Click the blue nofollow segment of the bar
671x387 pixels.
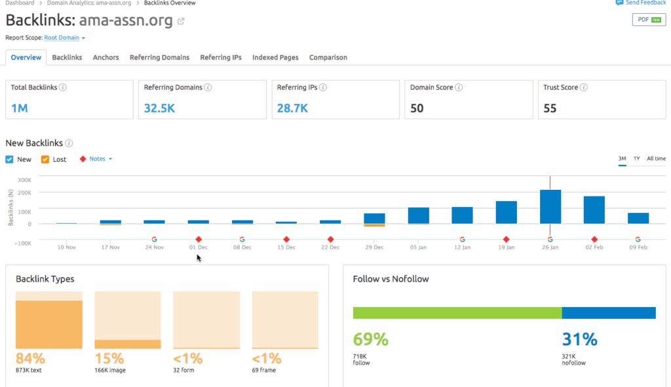(x=609, y=312)
